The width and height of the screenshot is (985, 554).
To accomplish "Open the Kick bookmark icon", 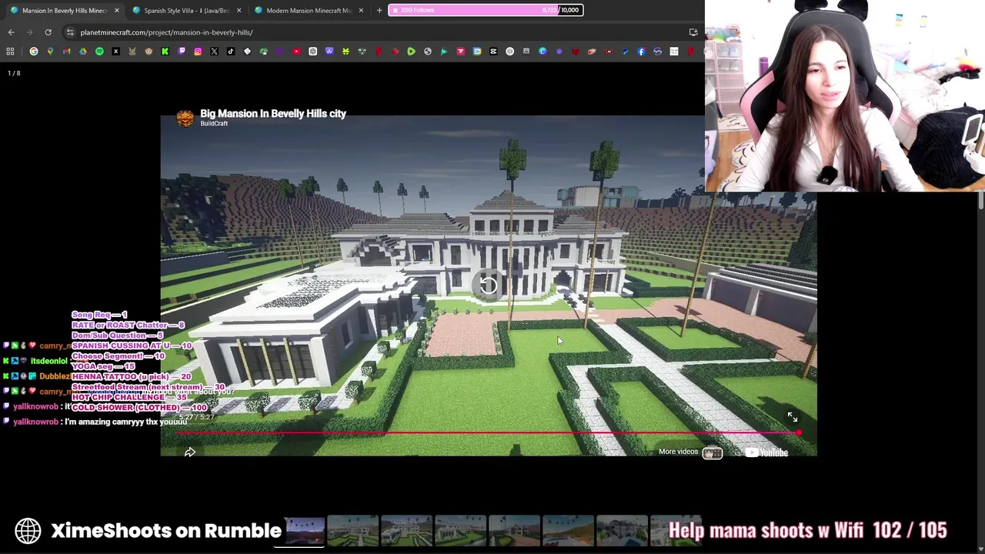I will [x=165, y=52].
